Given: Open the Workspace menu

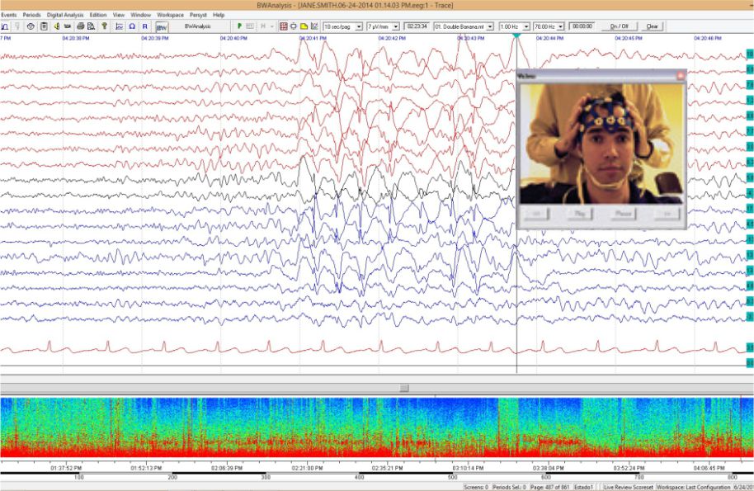Looking at the screenshot, I should 170,15.
